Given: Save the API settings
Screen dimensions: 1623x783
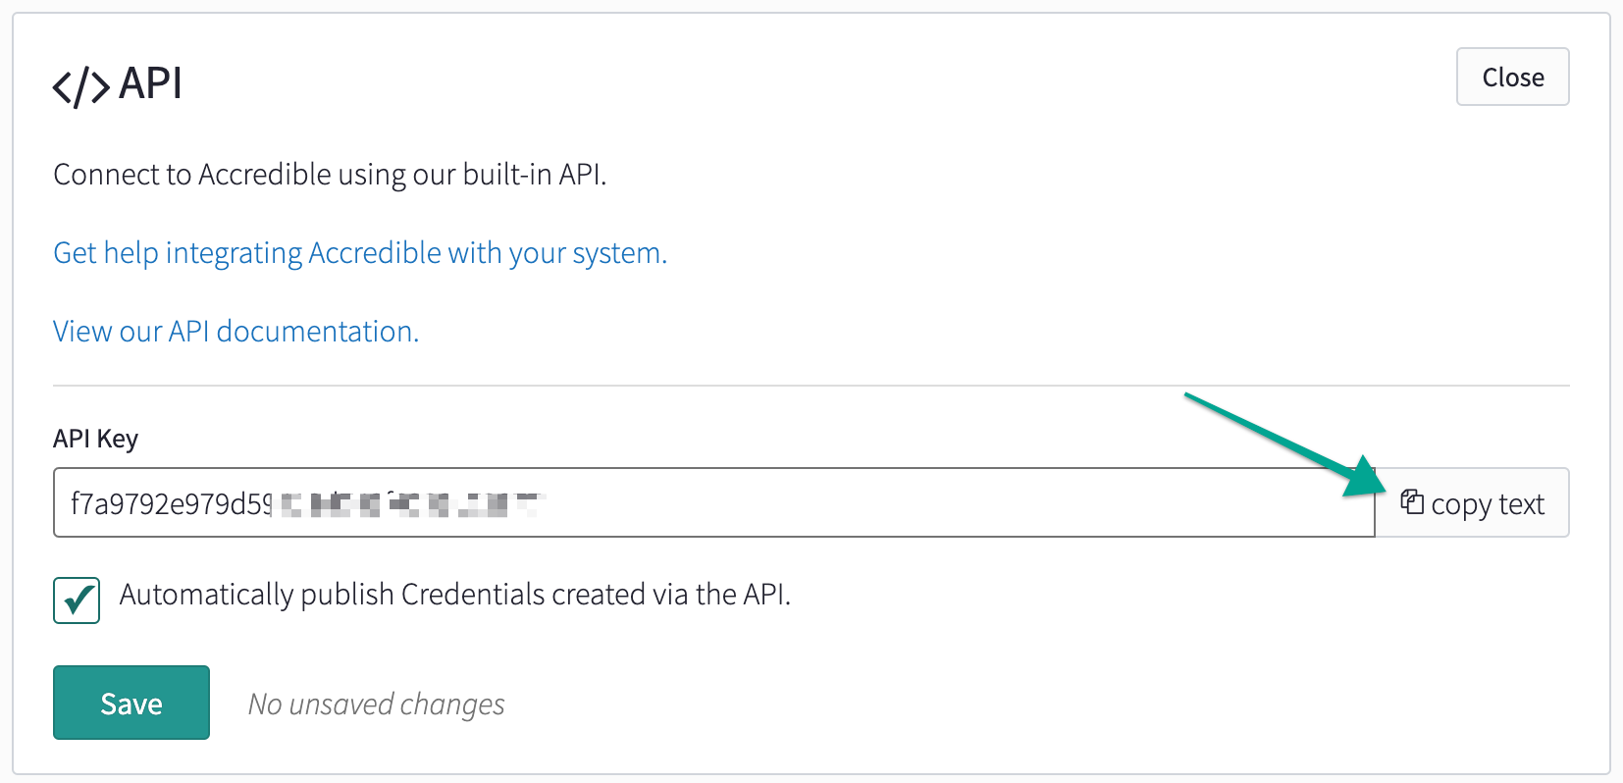Looking at the screenshot, I should [131, 703].
